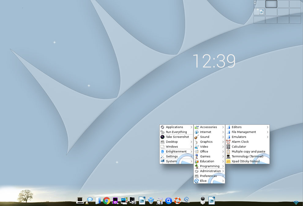Open the Programming category

[x=209, y=166]
